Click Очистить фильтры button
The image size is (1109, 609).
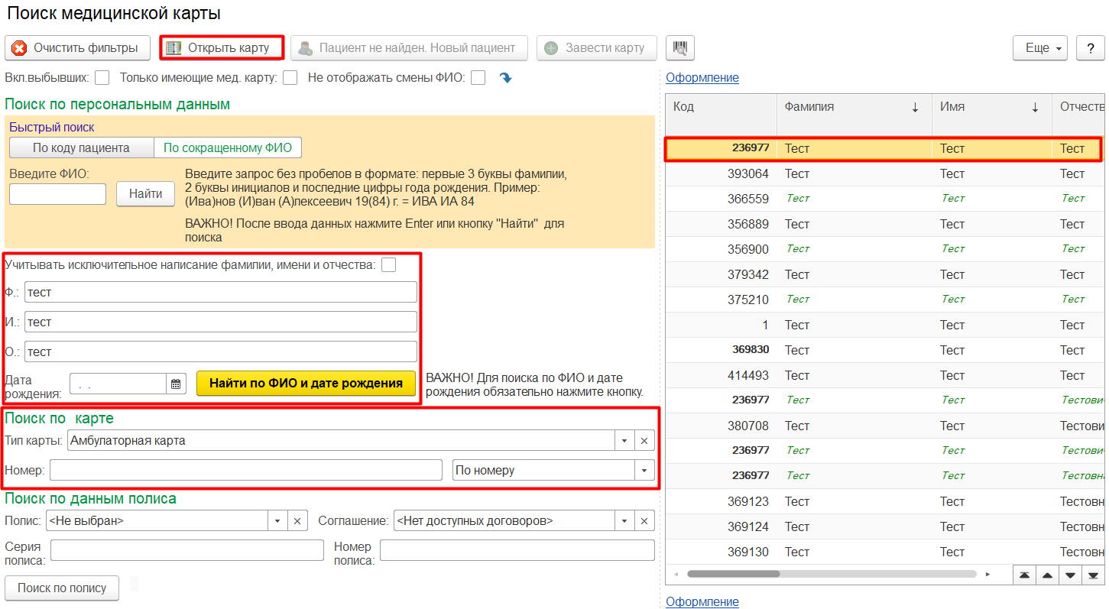76,47
